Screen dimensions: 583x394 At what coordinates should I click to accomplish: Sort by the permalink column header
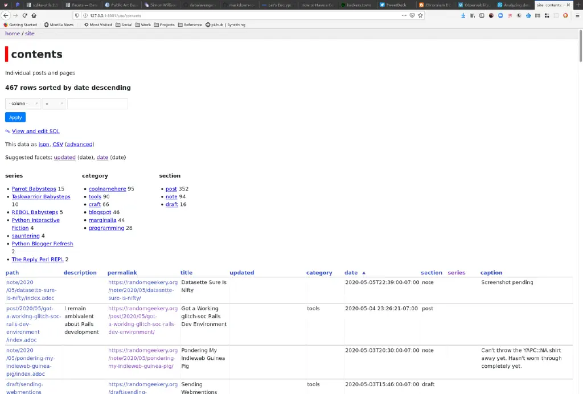tap(122, 273)
